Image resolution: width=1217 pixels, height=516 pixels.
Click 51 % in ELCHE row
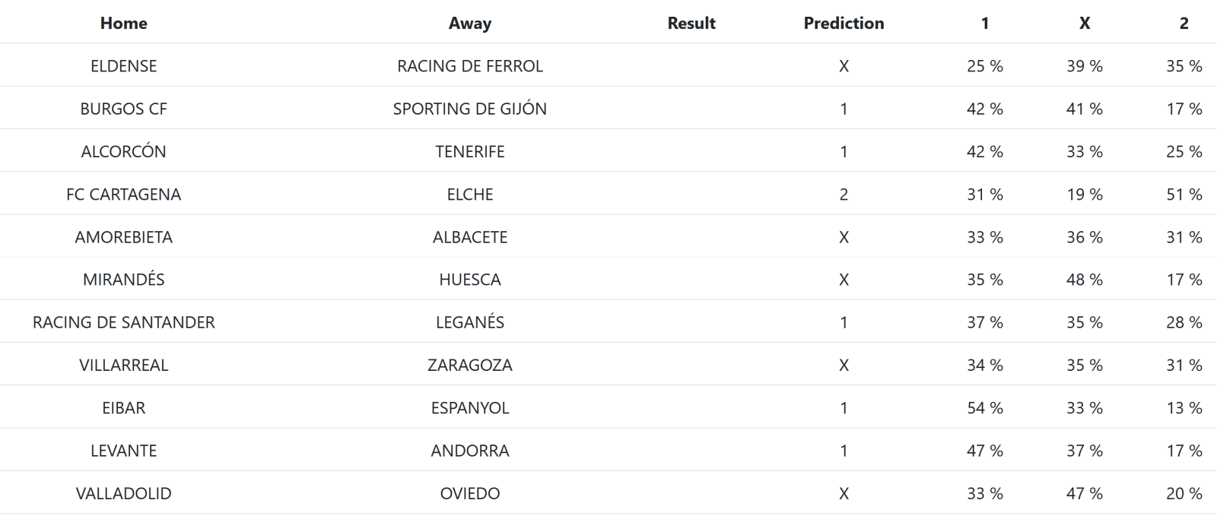[x=1184, y=195]
